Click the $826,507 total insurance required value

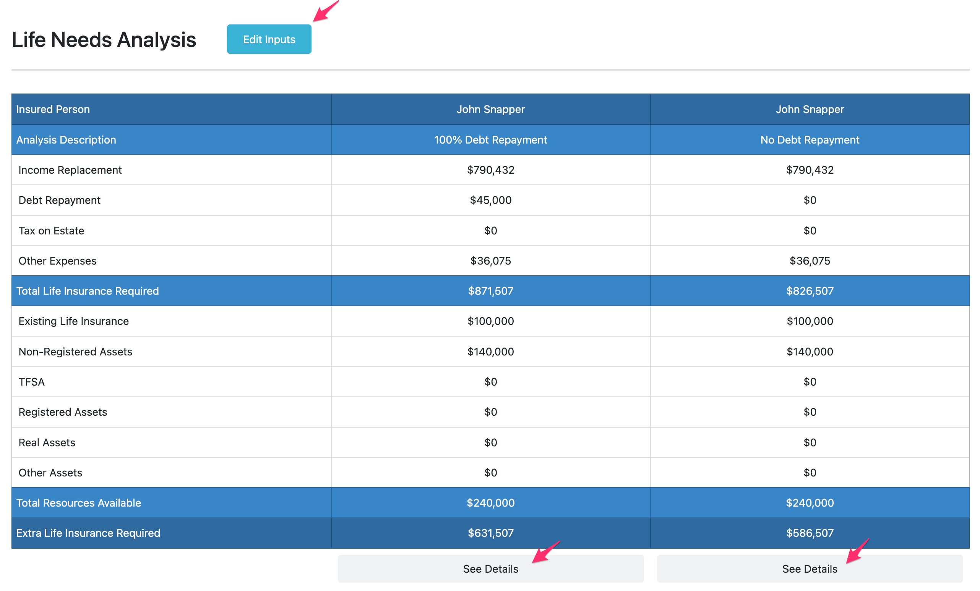tap(810, 291)
